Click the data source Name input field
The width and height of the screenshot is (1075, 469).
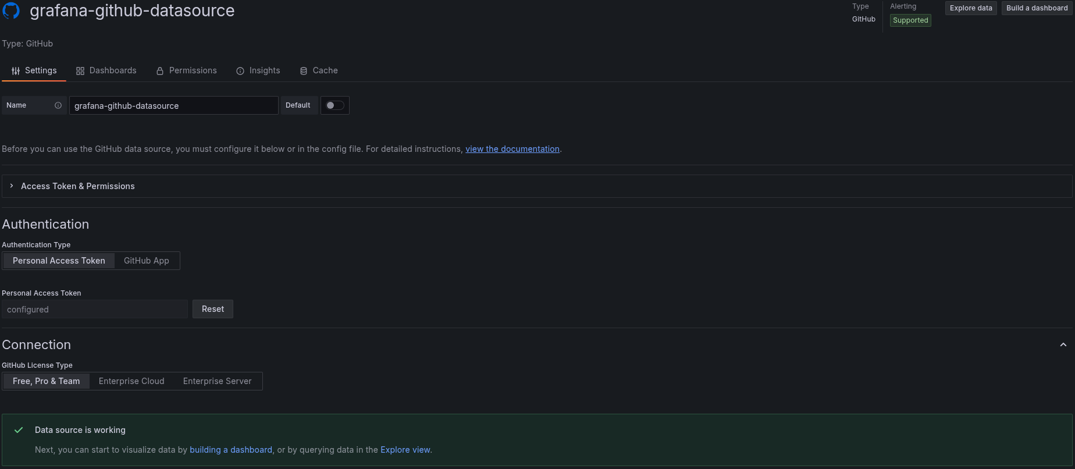[173, 105]
